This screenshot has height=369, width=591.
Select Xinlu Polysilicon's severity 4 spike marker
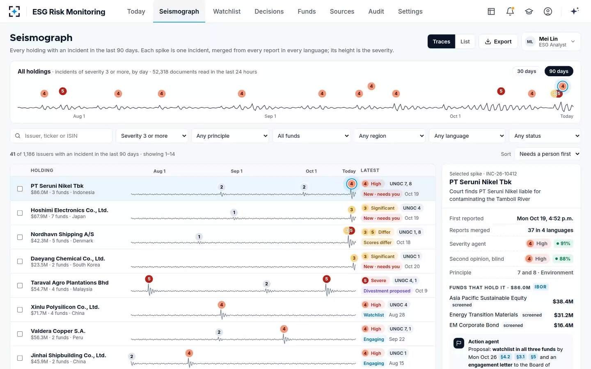coord(222,305)
